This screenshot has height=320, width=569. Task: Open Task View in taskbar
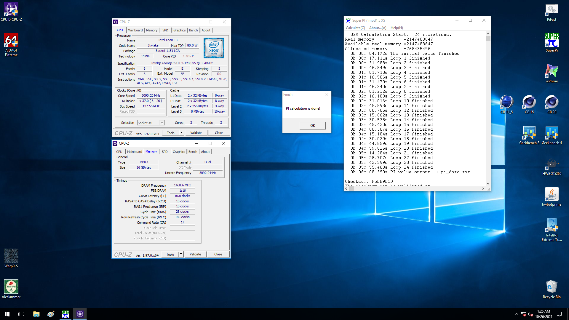click(x=21, y=314)
